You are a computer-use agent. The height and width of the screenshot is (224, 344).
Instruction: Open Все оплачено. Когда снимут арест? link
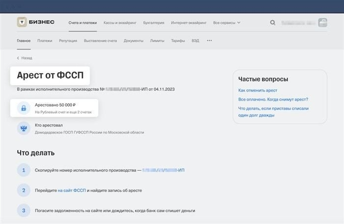(x=273, y=99)
